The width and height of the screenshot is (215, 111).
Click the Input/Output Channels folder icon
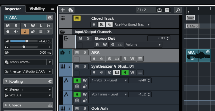coord(63,32)
